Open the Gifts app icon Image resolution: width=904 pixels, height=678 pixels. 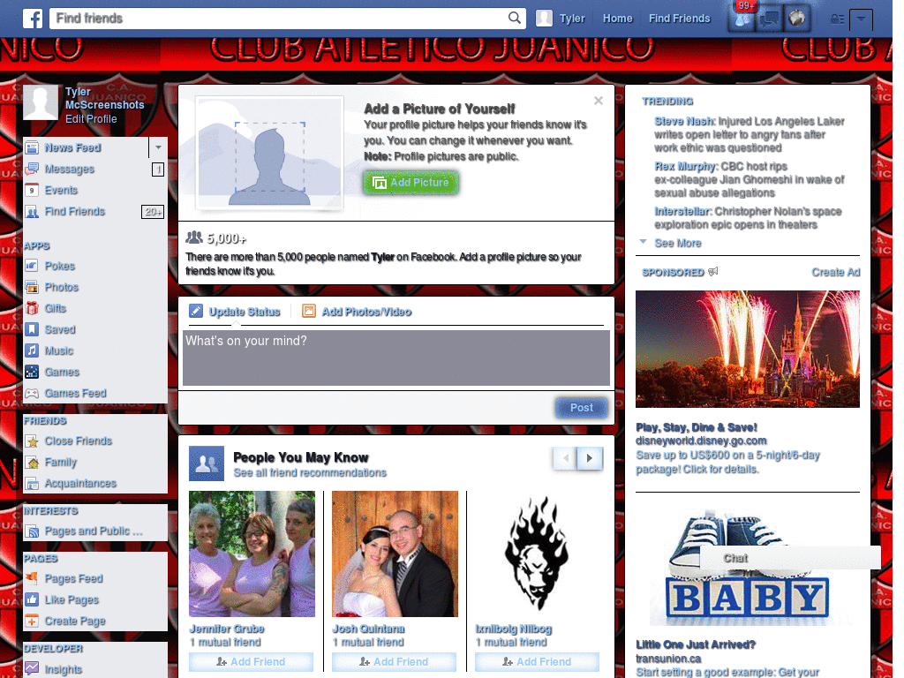pyautogui.click(x=33, y=308)
